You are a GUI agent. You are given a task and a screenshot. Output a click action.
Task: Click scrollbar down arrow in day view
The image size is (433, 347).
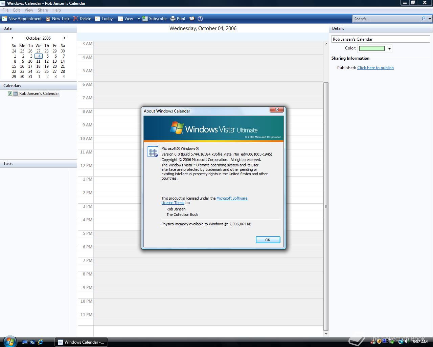point(326,334)
